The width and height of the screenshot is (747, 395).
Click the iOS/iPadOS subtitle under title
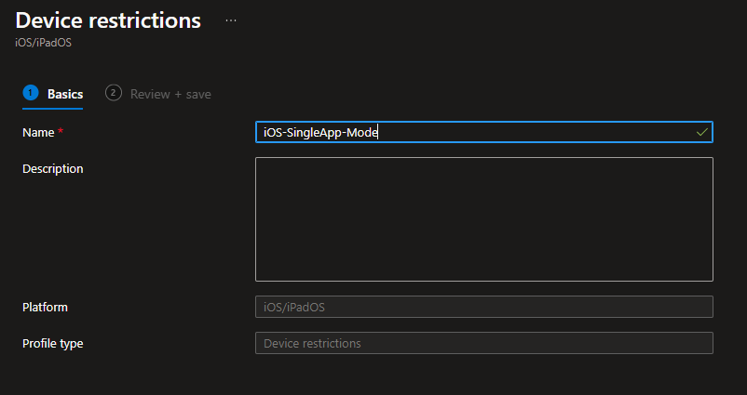[x=43, y=42]
